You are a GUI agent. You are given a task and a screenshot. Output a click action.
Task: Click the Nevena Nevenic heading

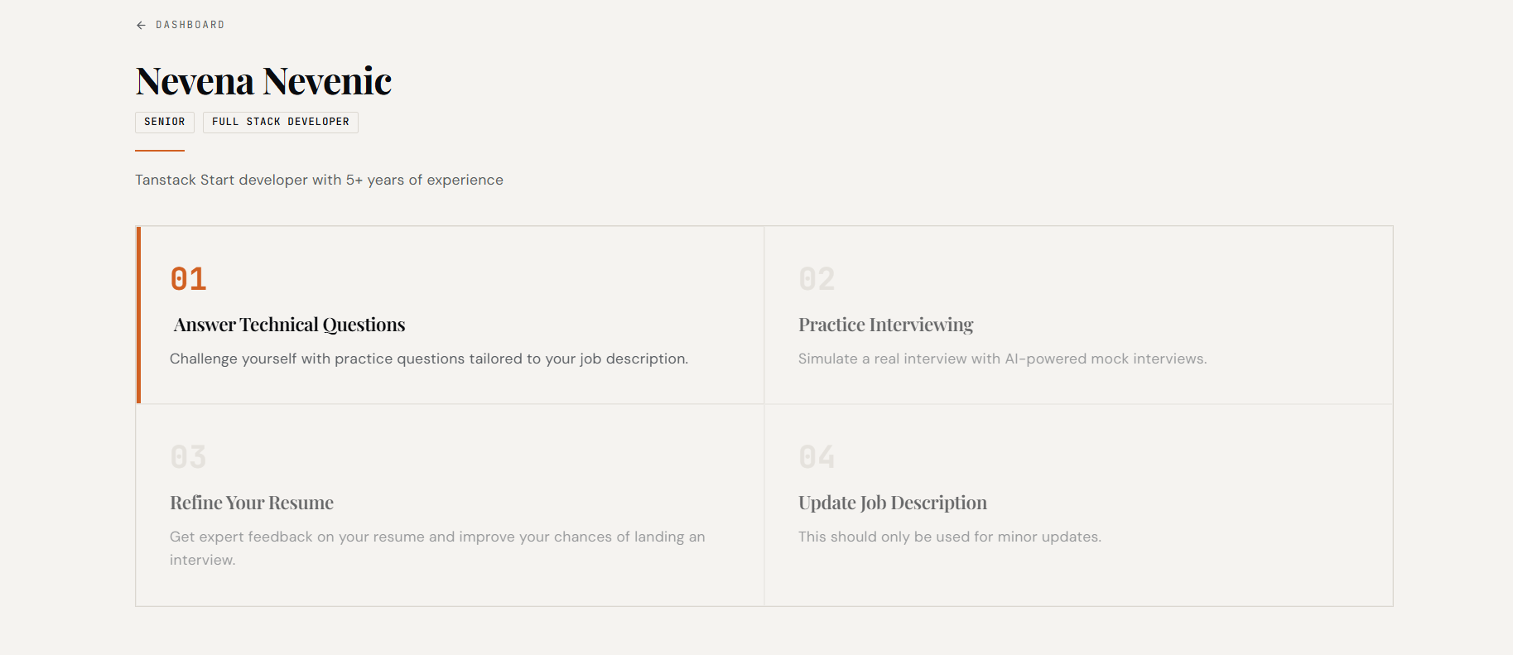pyautogui.click(x=263, y=81)
